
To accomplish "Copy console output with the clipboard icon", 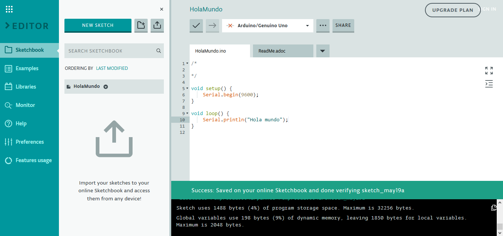I will click(493, 207).
